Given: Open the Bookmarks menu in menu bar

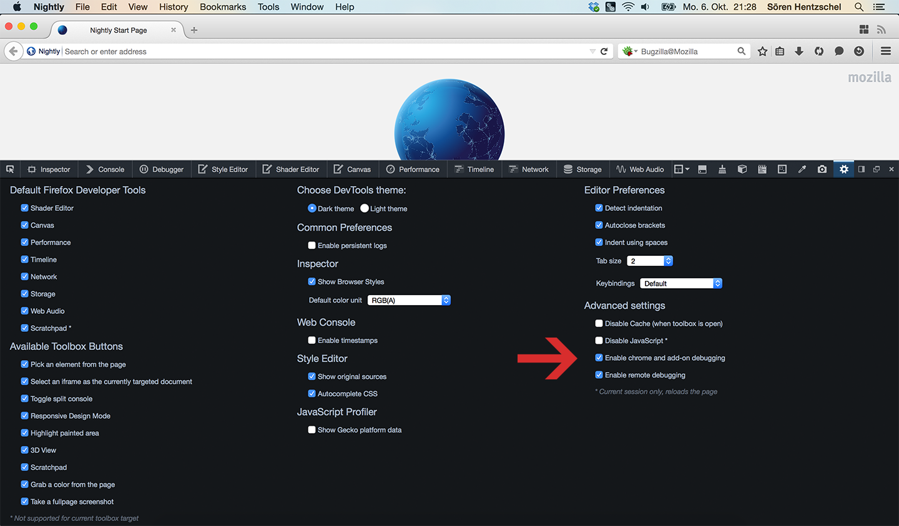Looking at the screenshot, I should click(223, 7).
